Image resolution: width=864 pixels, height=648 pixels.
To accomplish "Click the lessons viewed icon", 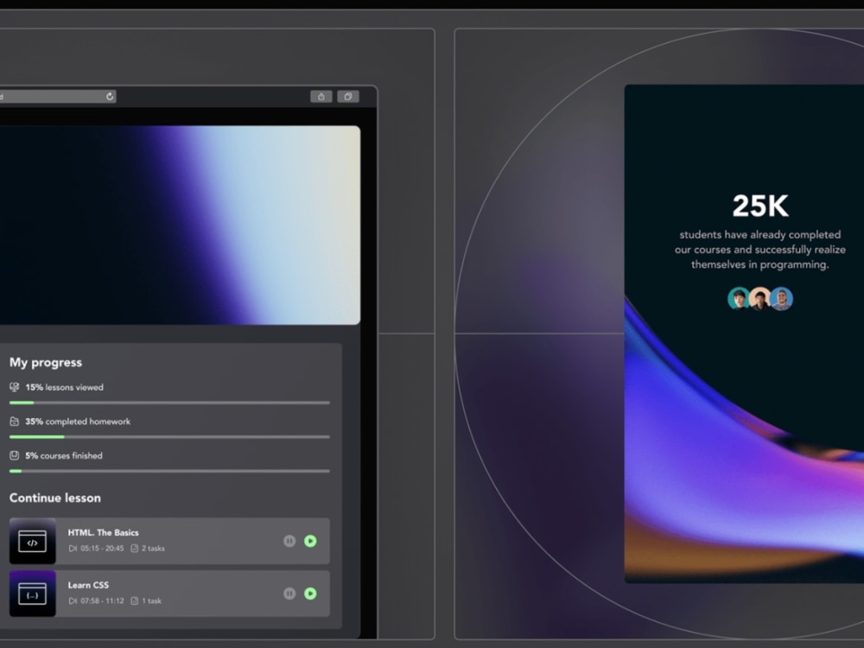I will pos(15,387).
